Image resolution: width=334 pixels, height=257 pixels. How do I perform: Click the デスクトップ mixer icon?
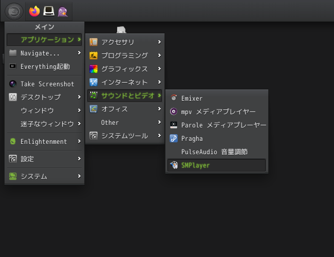coord(13,97)
